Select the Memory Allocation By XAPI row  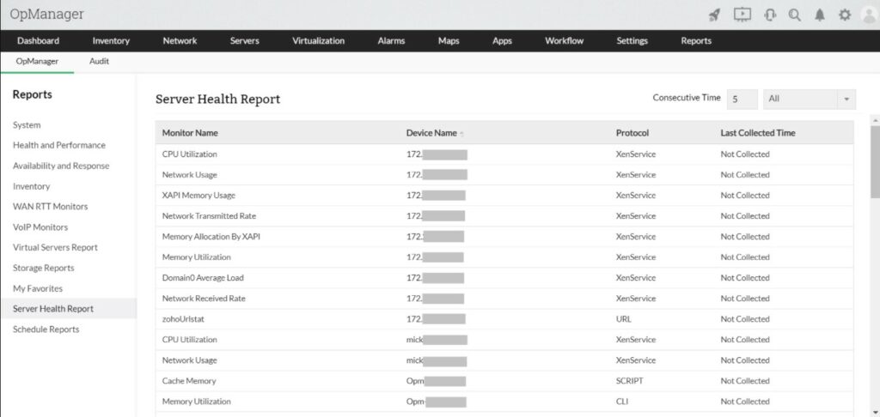504,237
